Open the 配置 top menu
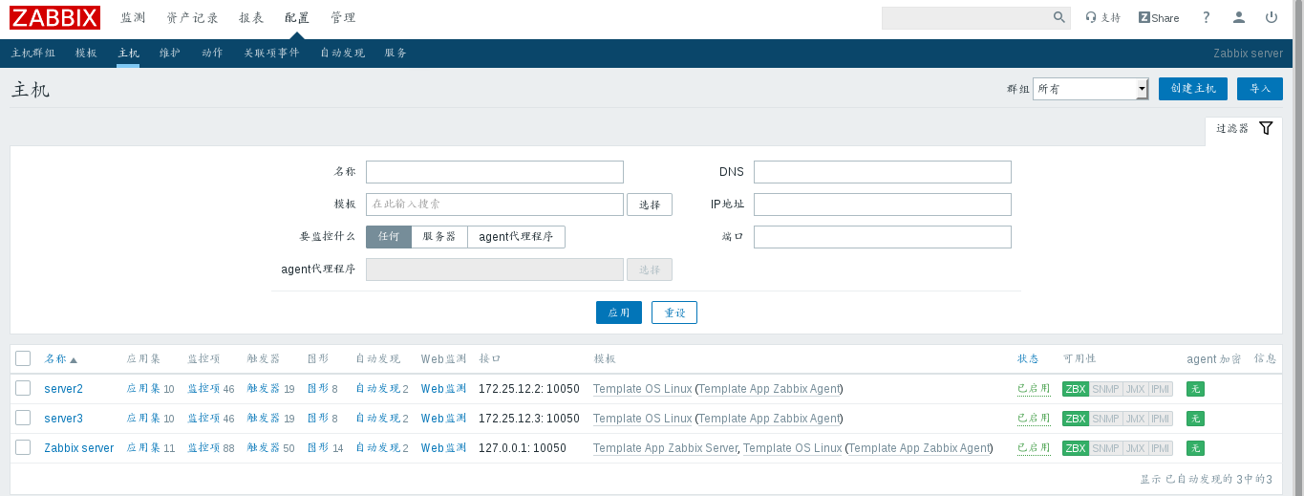Viewport: 1304px width, 496px height. [297, 18]
